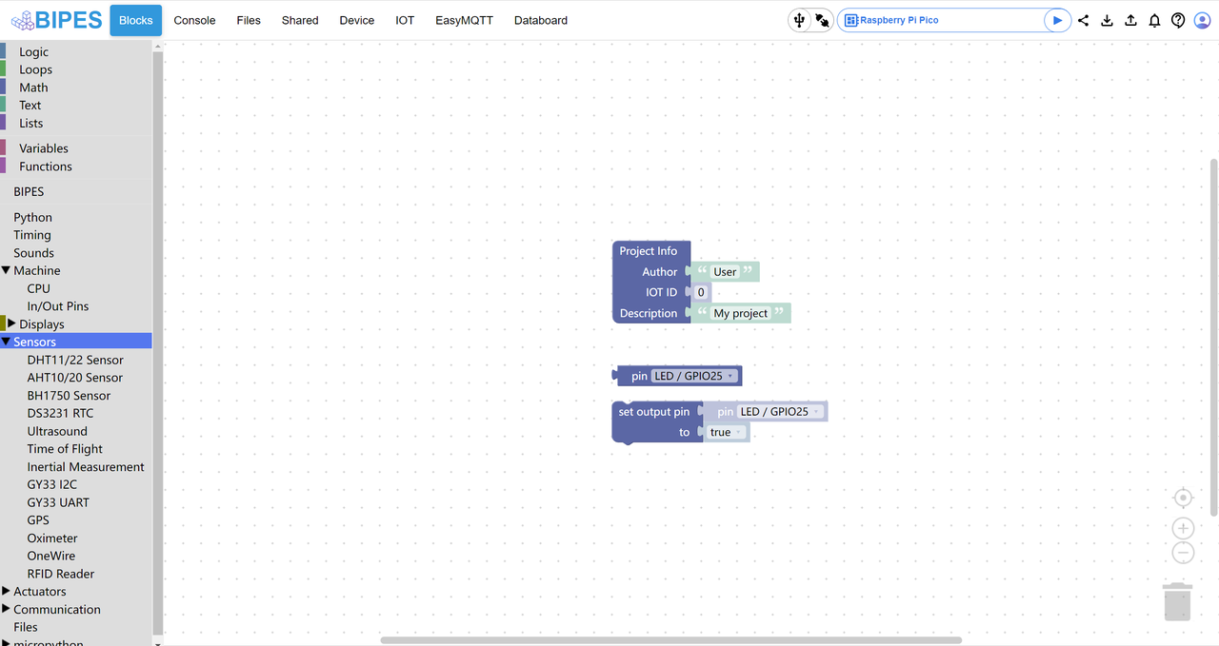Select Ultrasound sensor item
The image size is (1219, 646).
point(76,431)
